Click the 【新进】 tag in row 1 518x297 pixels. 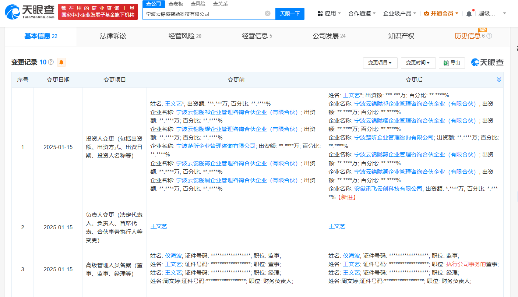coord(346,197)
